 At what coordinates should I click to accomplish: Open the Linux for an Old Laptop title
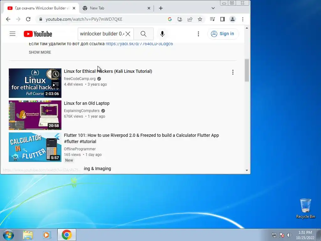(x=87, y=103)
